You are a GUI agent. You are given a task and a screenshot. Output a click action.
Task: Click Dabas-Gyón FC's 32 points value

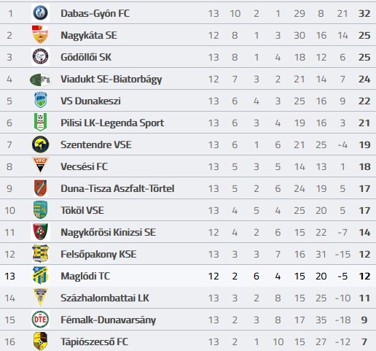click(x=364, y=13)
